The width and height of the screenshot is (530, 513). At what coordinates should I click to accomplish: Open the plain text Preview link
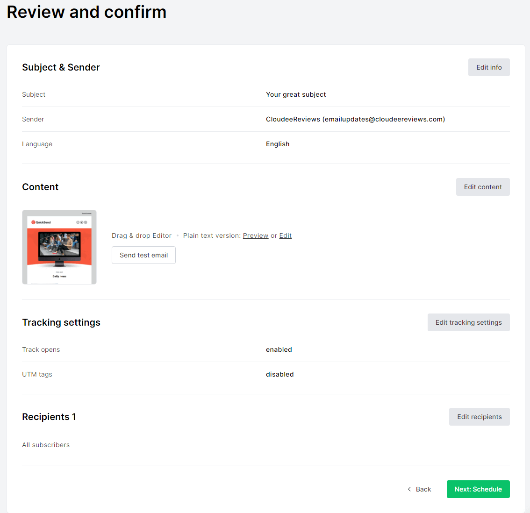tap(256, 235)
